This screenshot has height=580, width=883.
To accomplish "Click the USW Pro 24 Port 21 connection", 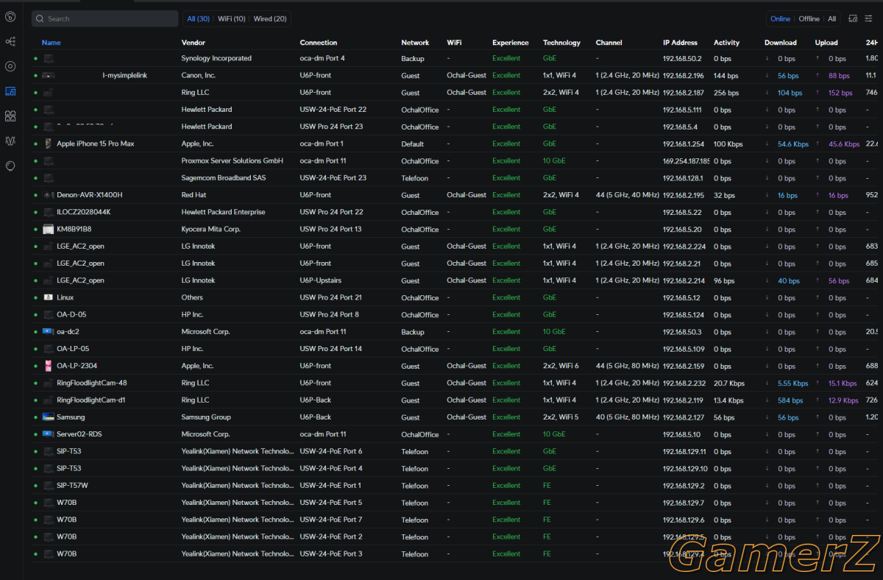I will click(x=331, y=297).
